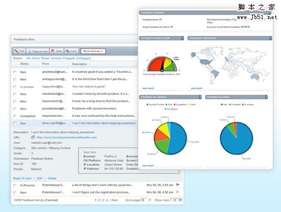281x212 pixels.
Task: Check the box for clienttobe3 feedback row
Action: coord(15,94)
